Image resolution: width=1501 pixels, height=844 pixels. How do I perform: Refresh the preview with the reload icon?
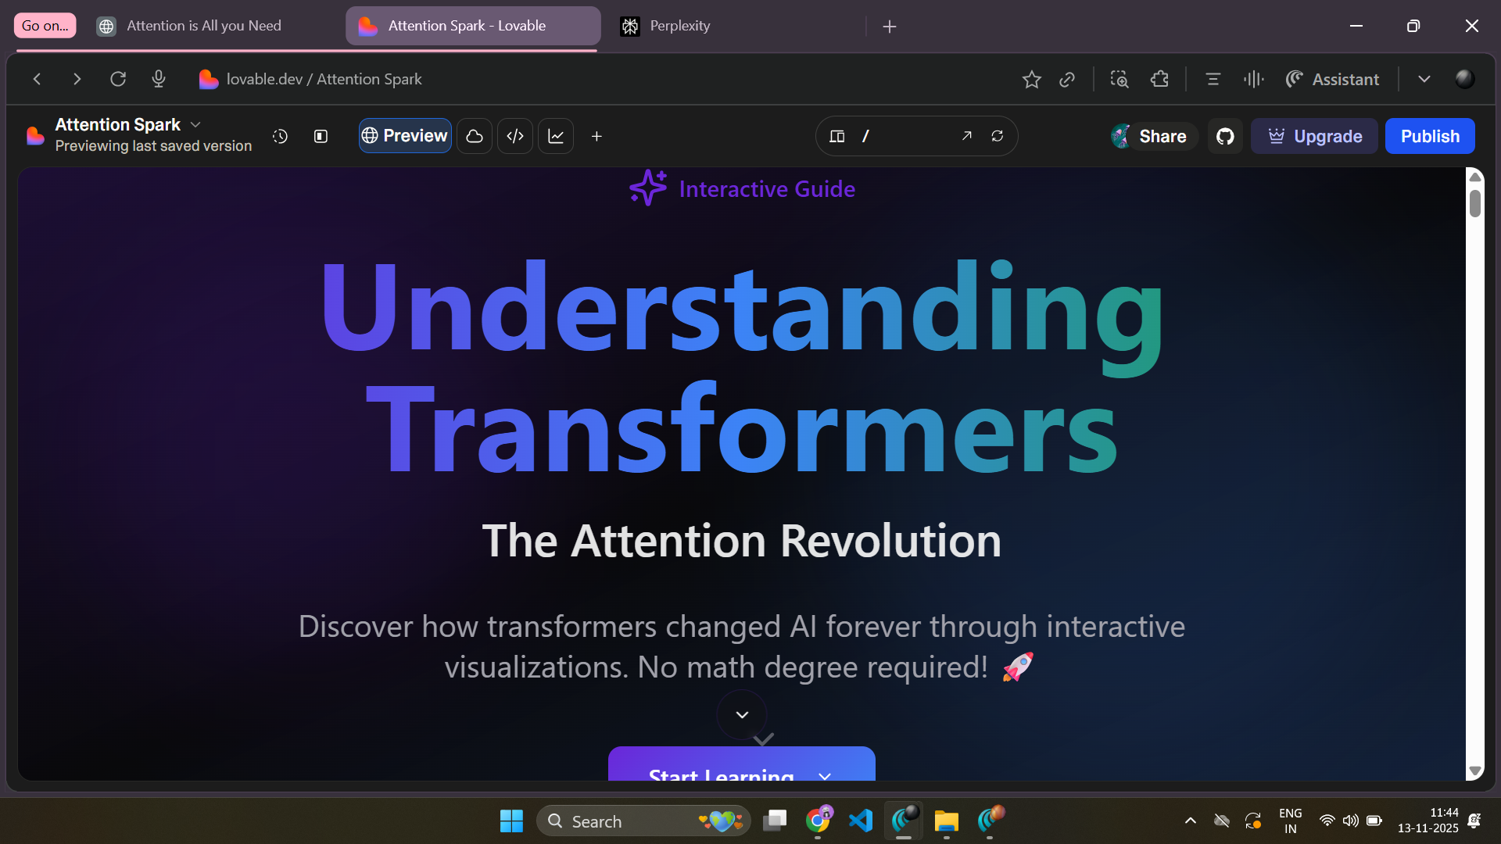[x=999, y=136]
